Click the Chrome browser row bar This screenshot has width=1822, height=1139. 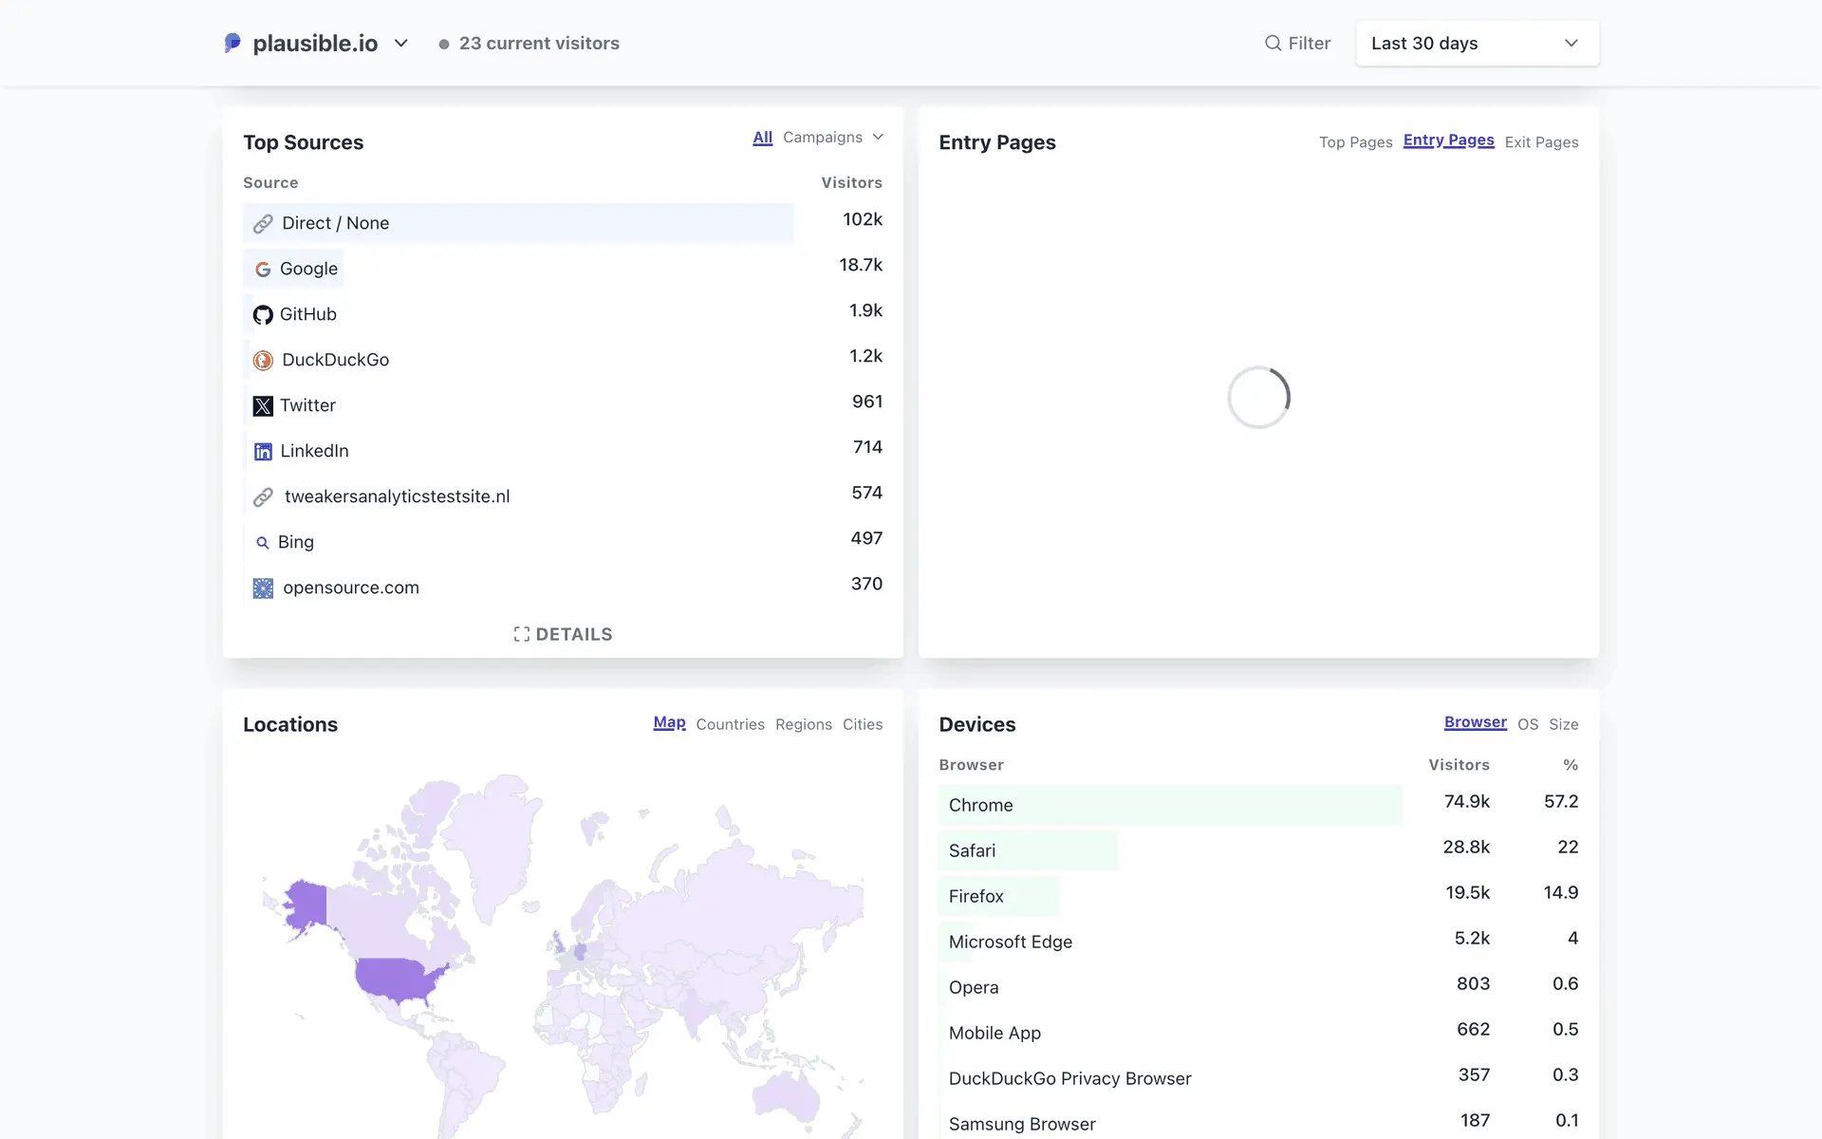tap(1169, 805)
